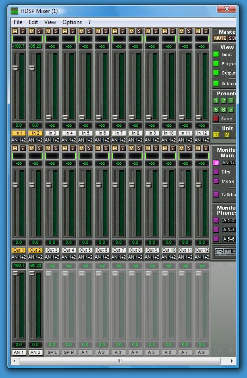Select Unit 1
Screen dimensions: 247x378
tap(216, 135)
